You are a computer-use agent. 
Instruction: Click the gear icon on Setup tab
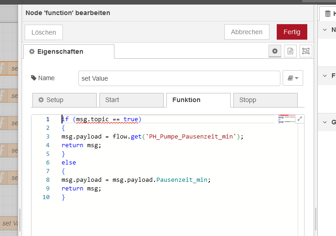[41, 100]
